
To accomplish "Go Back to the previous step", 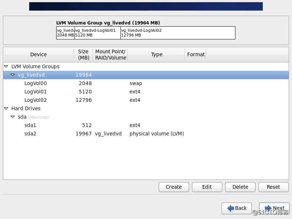I will tap(237, 208).
